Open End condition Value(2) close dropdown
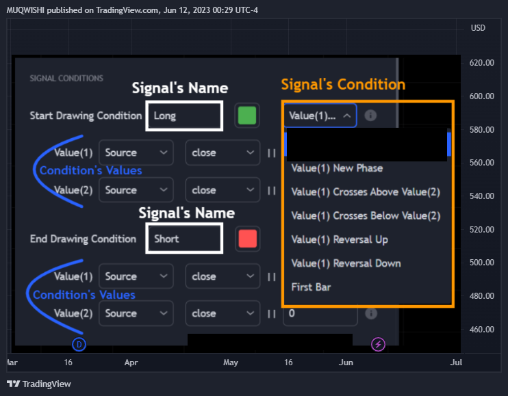Viewport: 508px width, 396px height. tap(223, 313)
